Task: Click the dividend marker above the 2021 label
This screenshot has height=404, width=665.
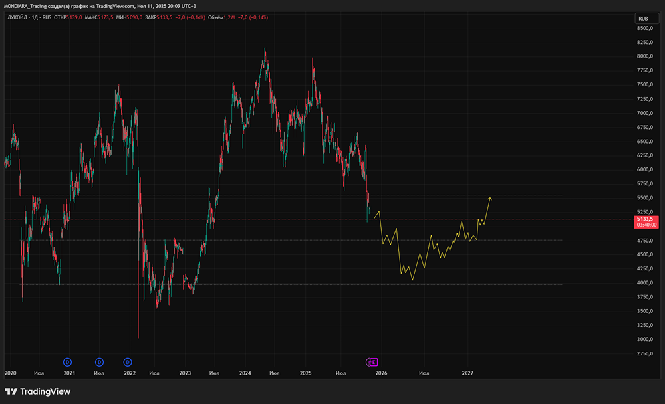Action: [67, 362]
